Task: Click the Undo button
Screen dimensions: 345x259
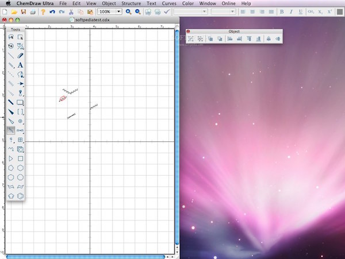Action: [52, 11]
